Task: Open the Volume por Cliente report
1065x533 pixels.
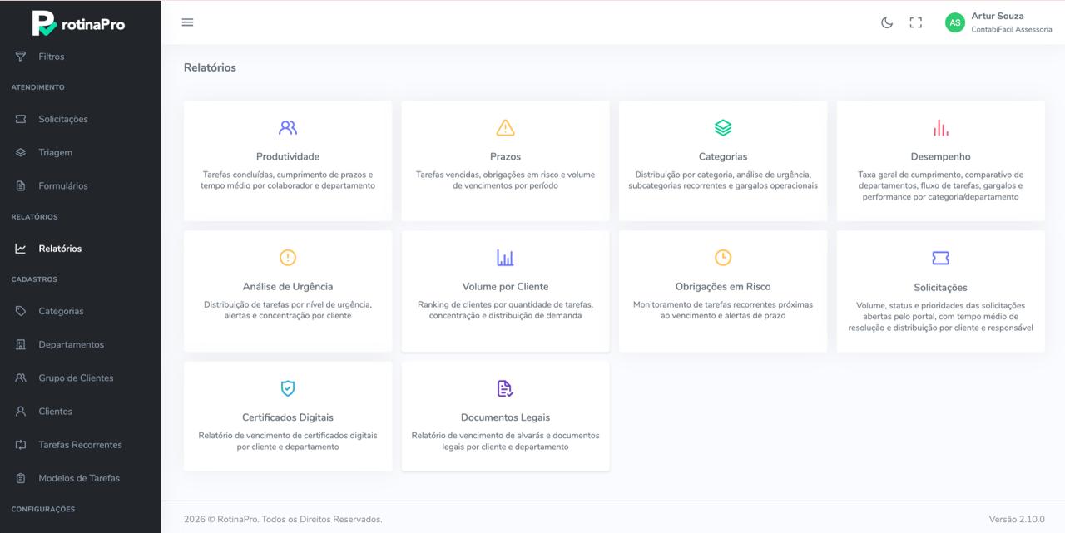Action: click(505, 287)
